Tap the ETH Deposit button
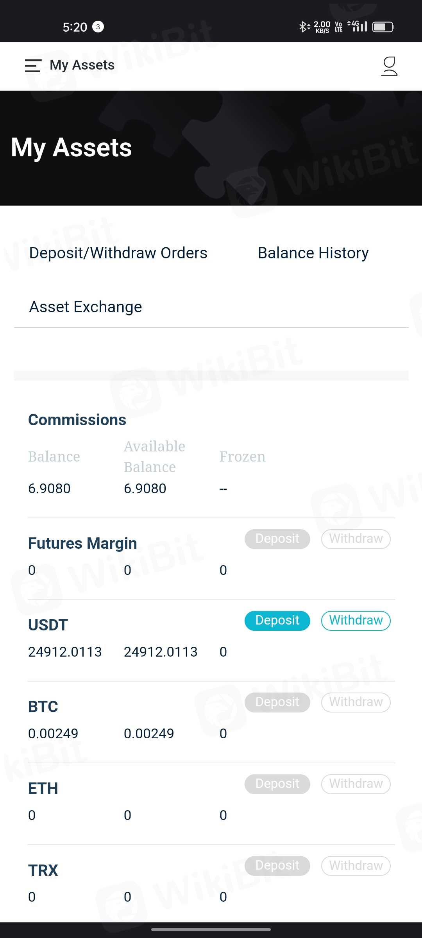 click(x=277, y=784)
